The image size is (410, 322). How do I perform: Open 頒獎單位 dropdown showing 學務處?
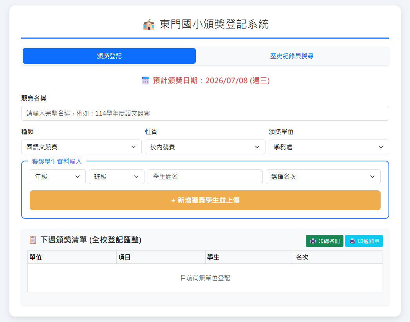329,147
